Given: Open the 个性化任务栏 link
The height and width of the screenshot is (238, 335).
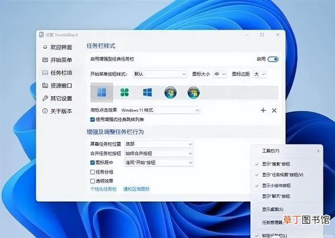Looking at the screenshot, I should [x=104, y=189].
